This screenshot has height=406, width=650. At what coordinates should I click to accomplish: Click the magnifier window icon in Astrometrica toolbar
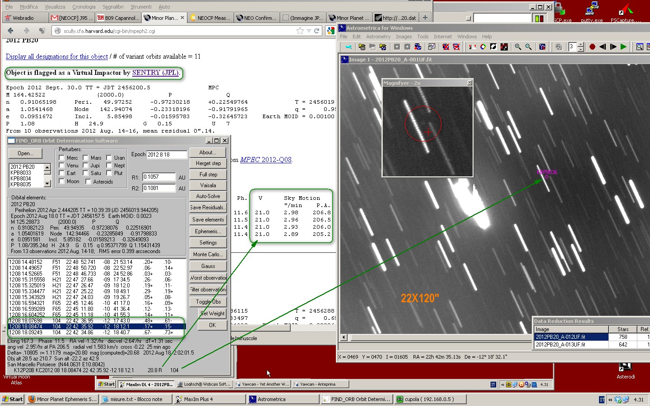640,47
